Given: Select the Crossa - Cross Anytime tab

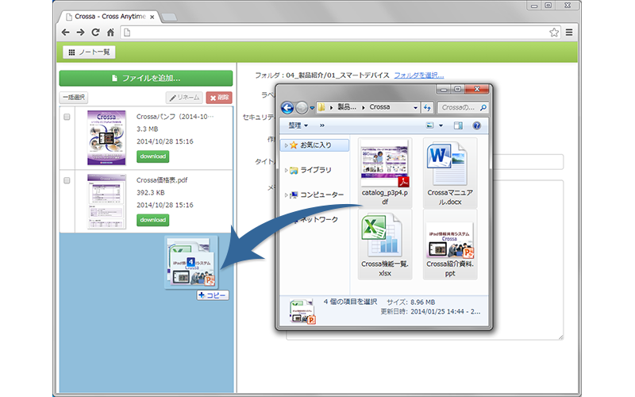Looking at the screenshot, I should pyautogui.click(x=109, y=17).
